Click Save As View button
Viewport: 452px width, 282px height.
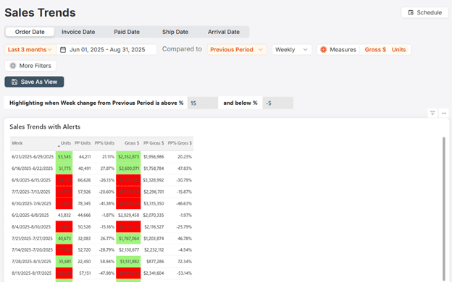click(x=34, y=82)
